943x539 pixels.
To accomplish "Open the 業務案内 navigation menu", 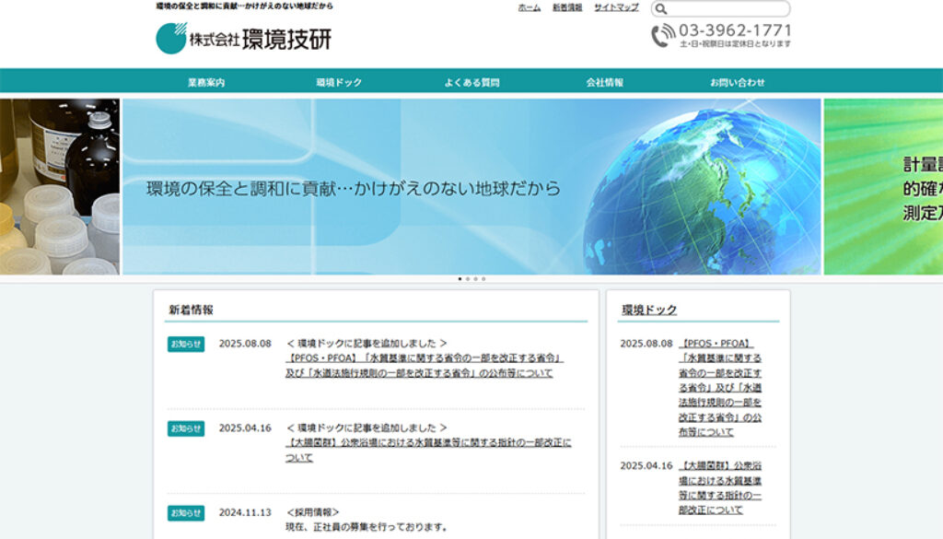I will (x=206, y=82).
